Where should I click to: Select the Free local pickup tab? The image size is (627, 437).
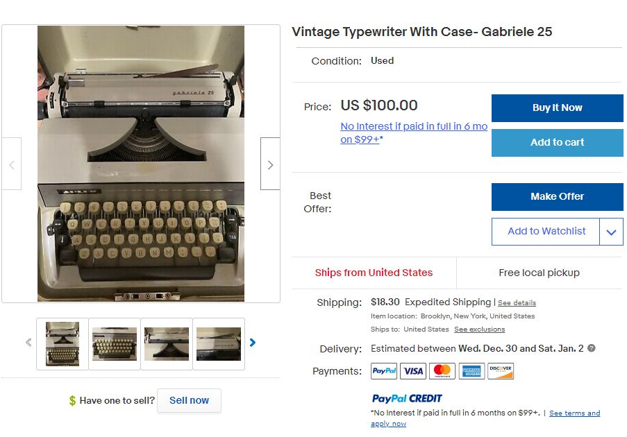coord(539,273)
